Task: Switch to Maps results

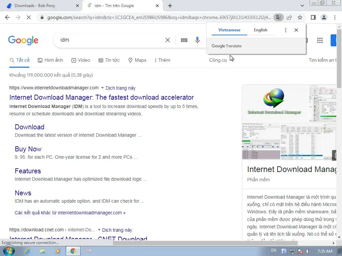Action: click(137, 60)
